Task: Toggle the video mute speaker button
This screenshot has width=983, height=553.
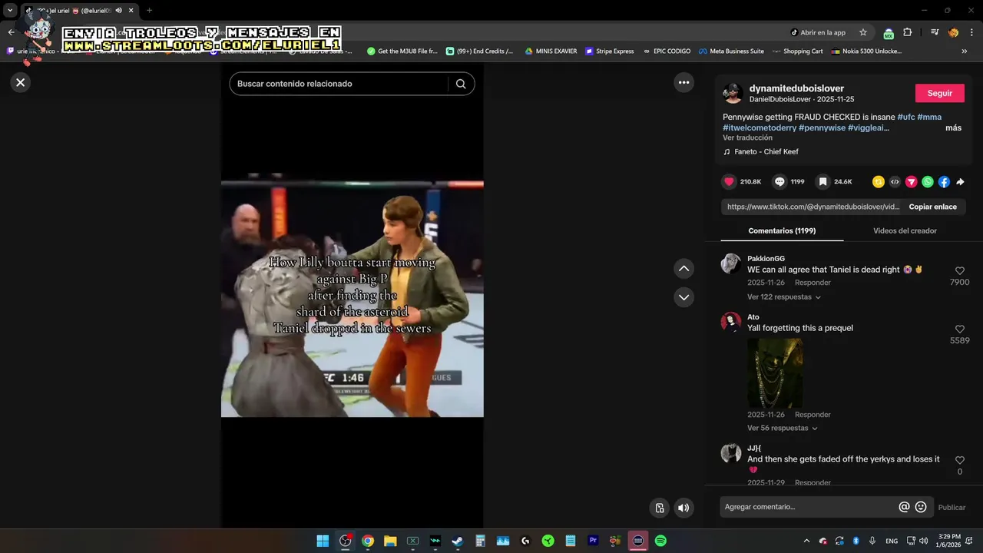Action: (683, 508)
